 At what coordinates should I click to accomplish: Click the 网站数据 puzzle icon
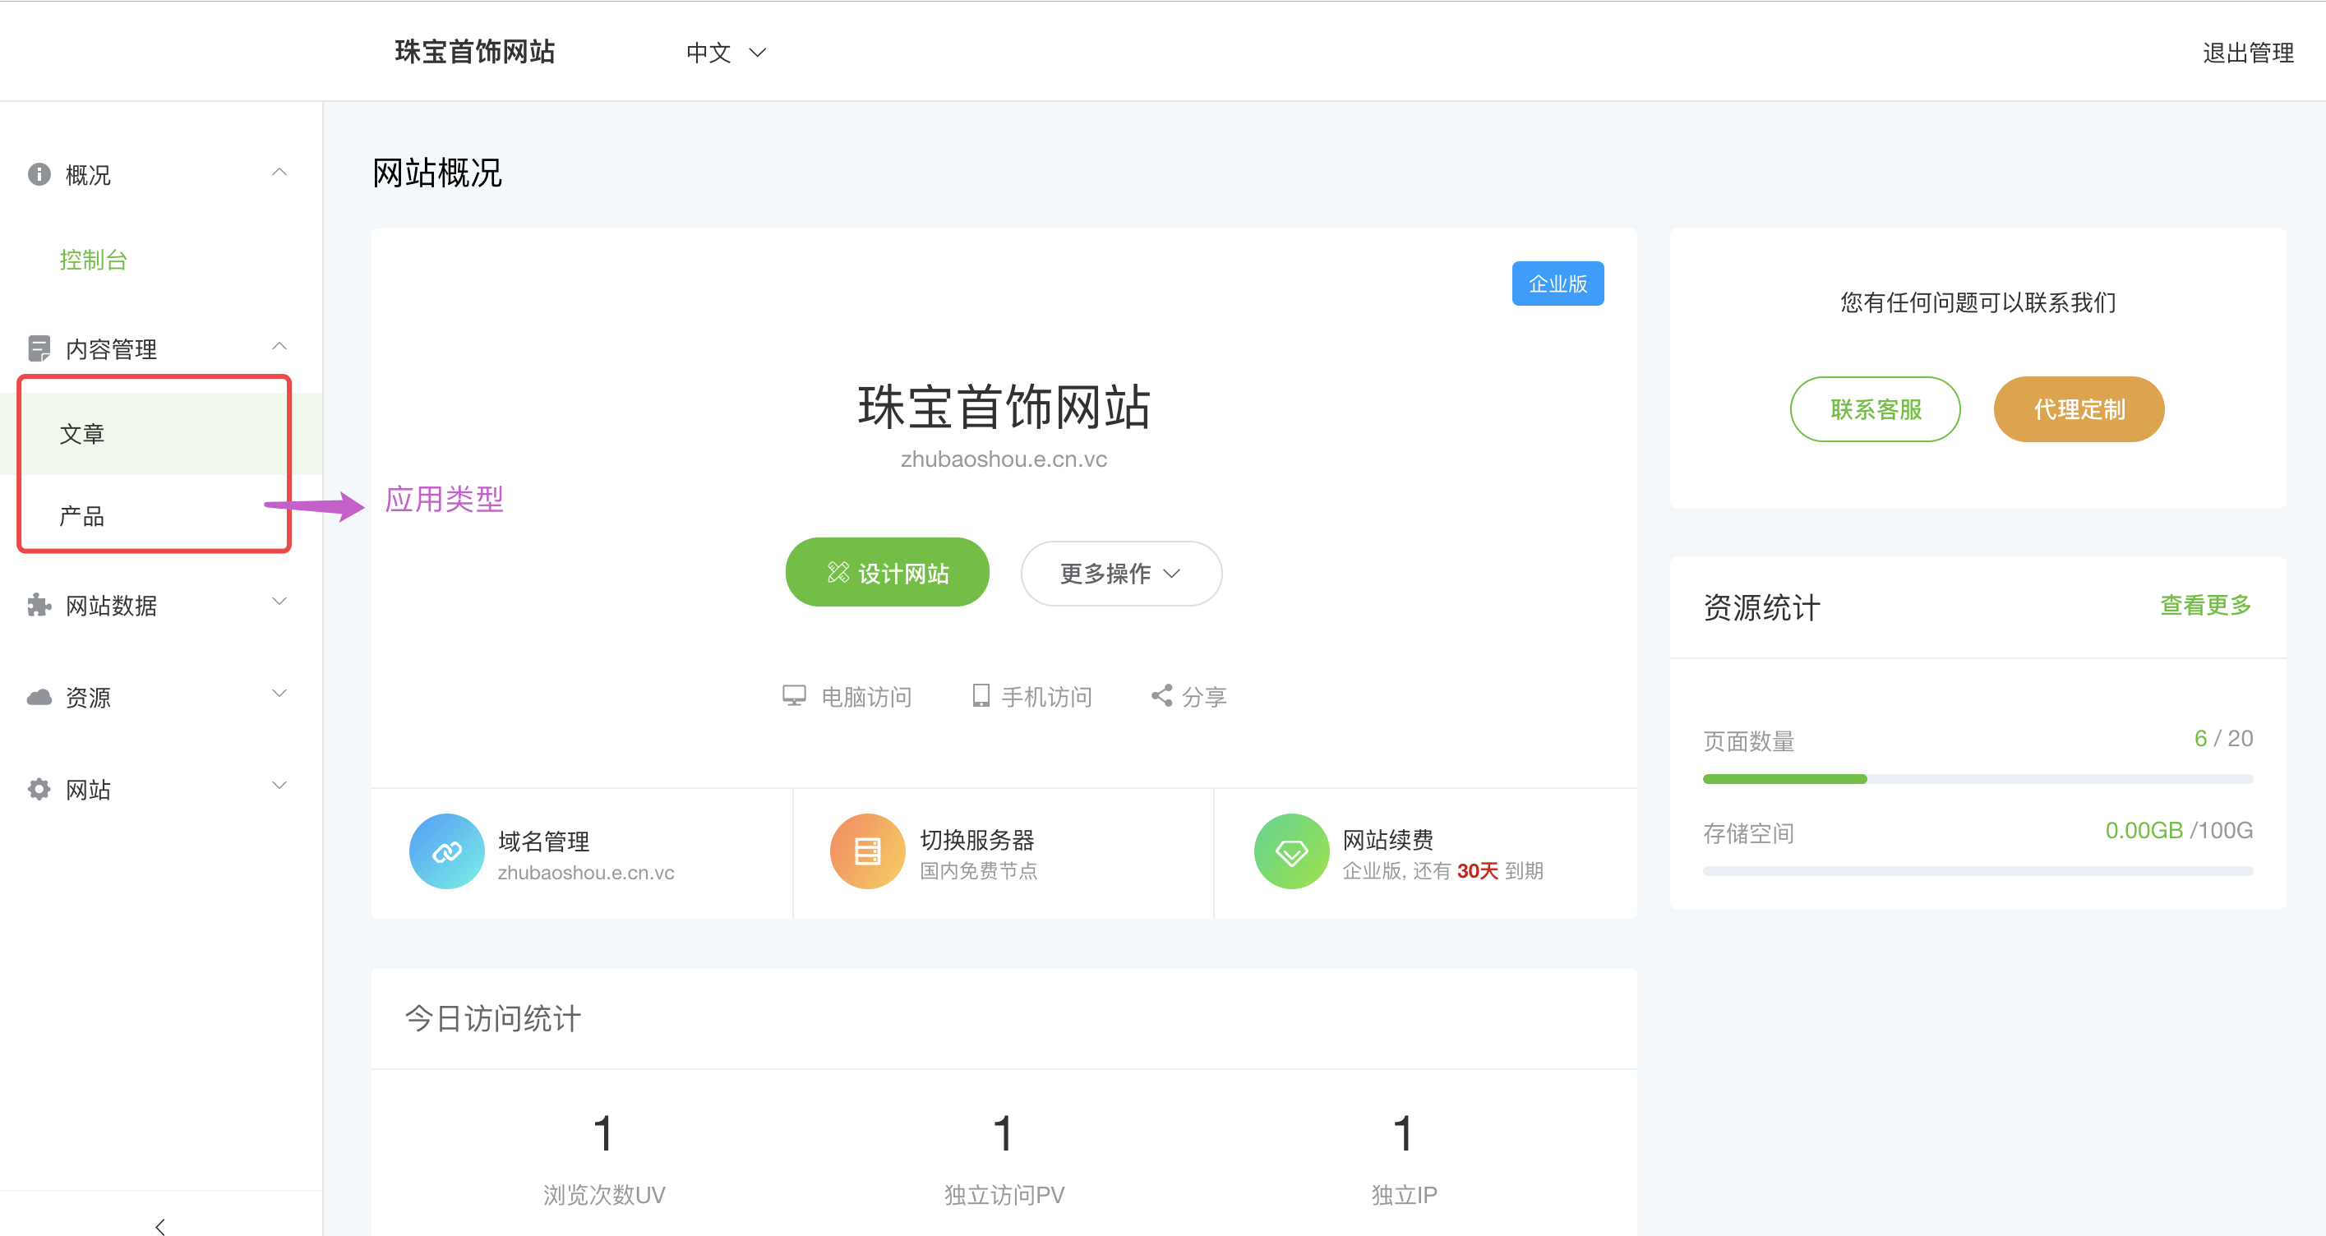39,605
